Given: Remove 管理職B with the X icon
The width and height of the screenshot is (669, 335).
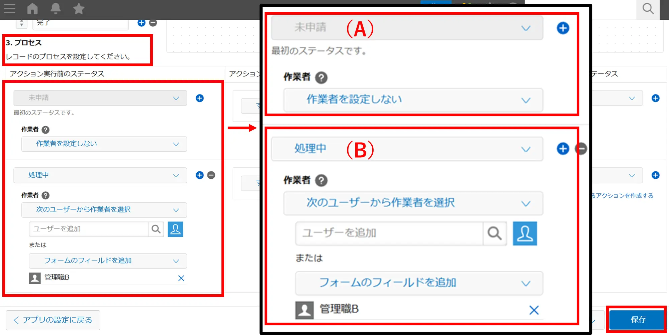Looking at the screenshot, I should (181, 278).
